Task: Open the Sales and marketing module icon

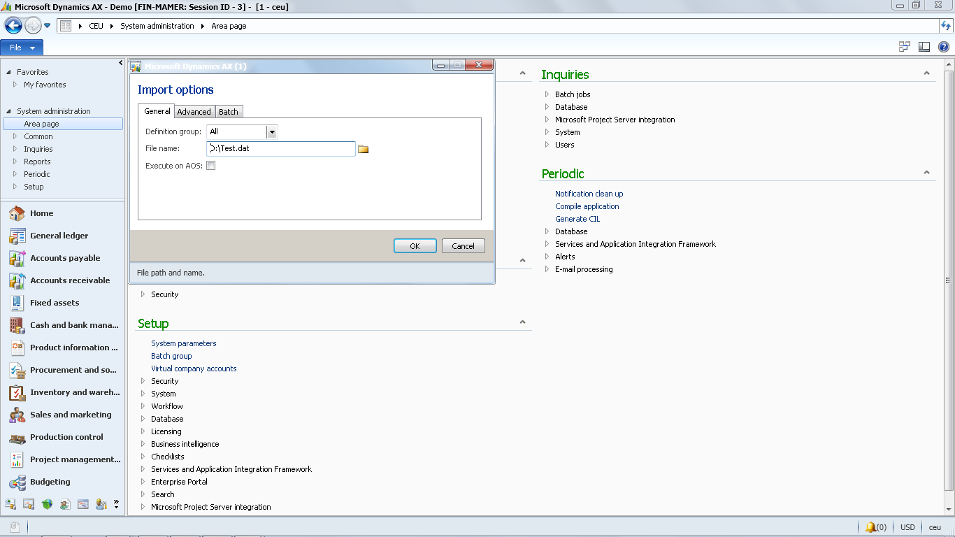Action: pos(17,415)
